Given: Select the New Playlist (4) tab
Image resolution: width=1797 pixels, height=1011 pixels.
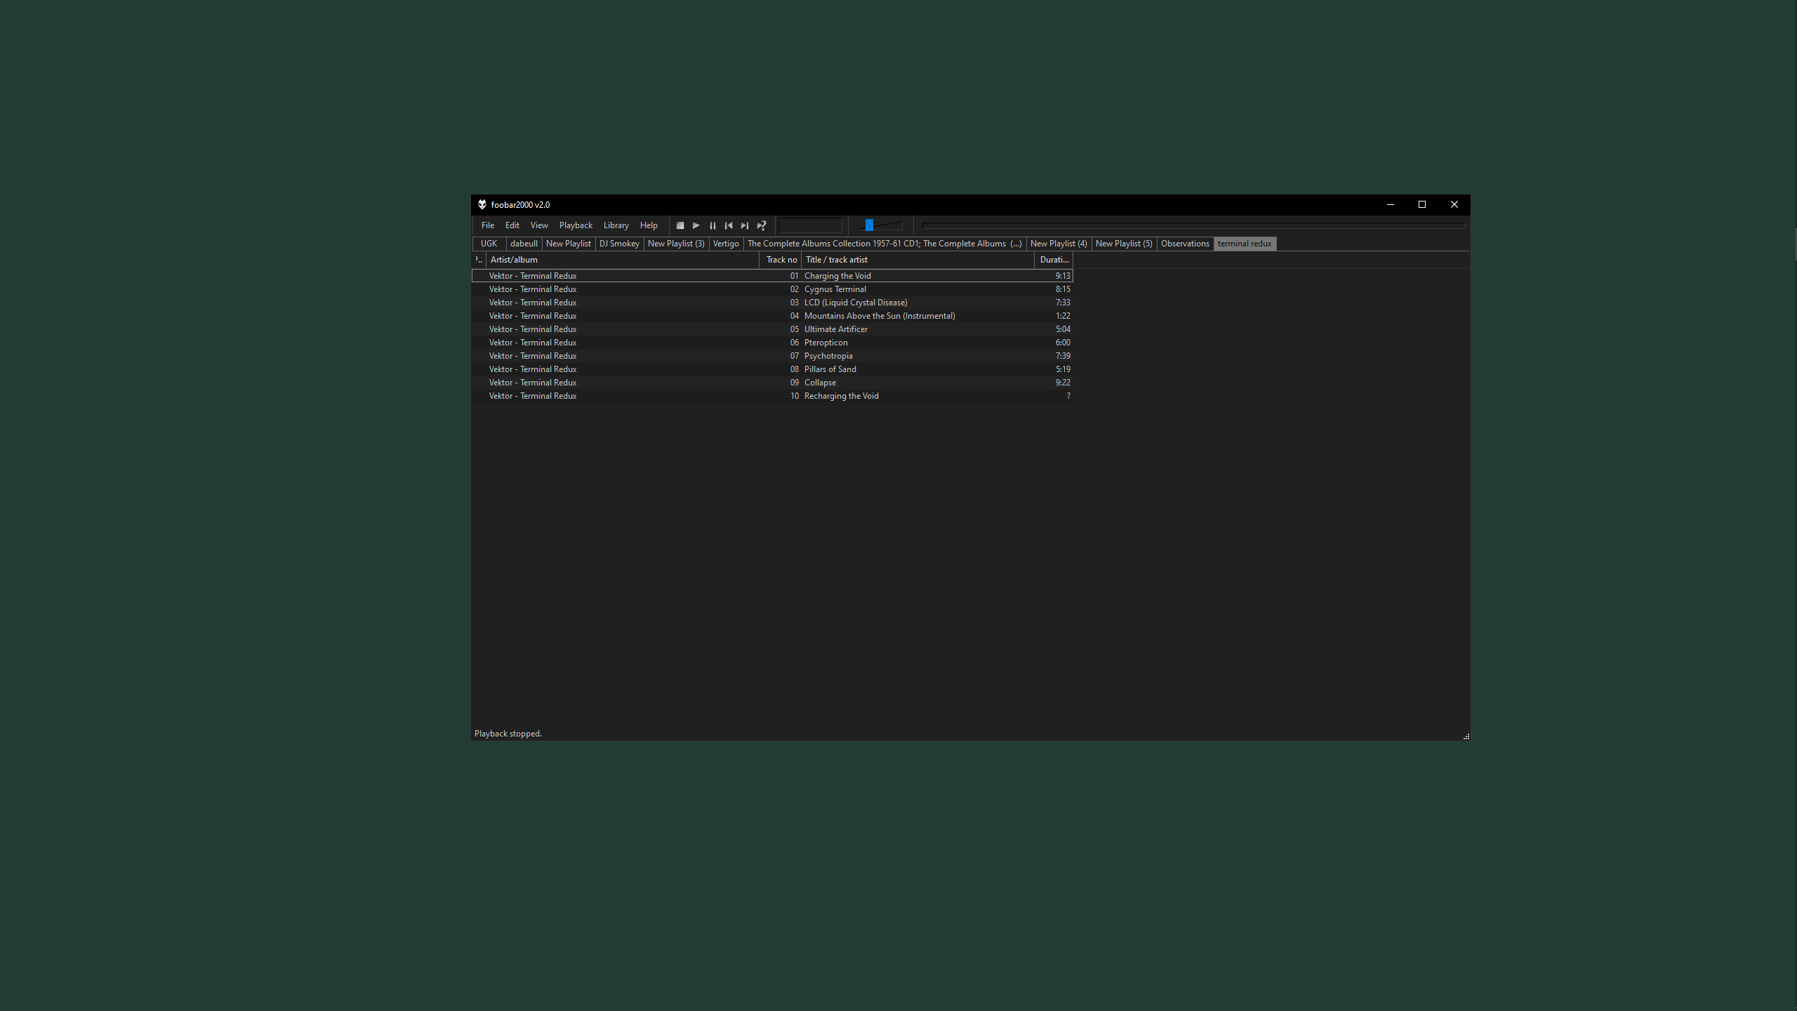Looking at the screenshot, I should click(1059, 244).
